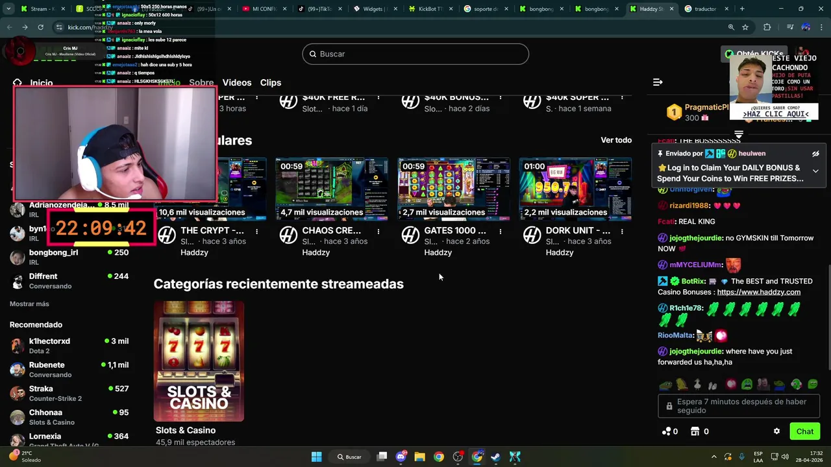Open options for GATES 1000 video
This screenshot has height=467, width=831.
pos(500,231)
